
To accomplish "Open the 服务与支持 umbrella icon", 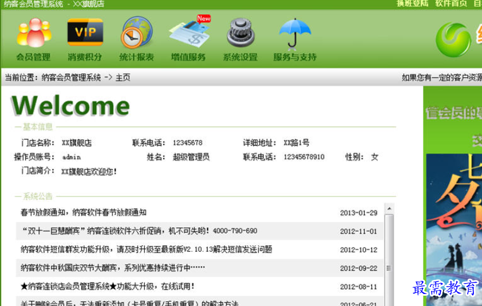I will click(x=294, y=34).
